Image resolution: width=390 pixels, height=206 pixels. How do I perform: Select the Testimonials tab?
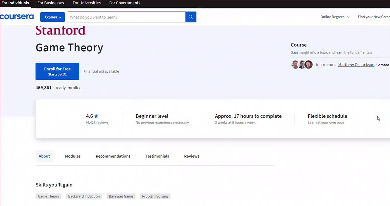pos(157,156)
